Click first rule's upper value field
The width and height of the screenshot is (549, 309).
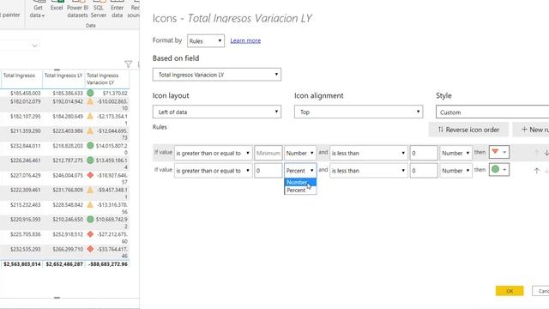pyautogui.click(x=424, y=153)
